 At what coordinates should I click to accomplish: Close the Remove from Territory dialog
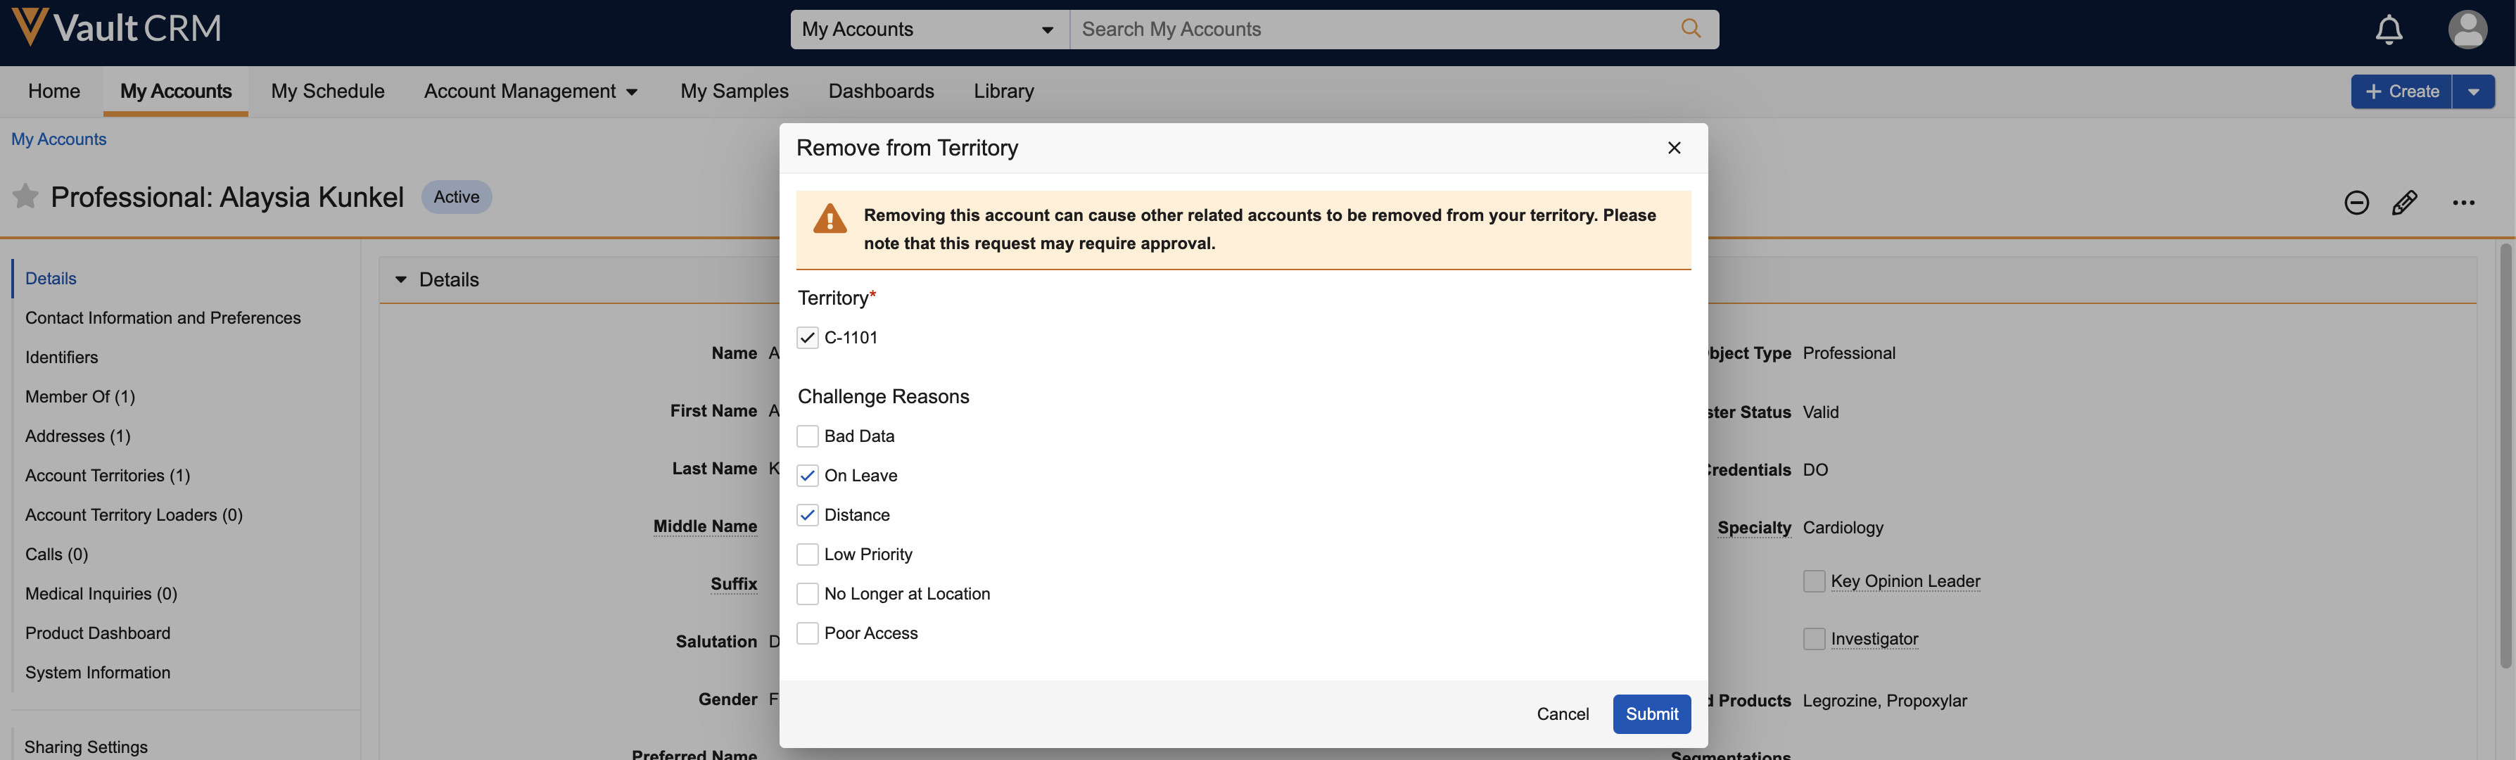[1674, 148]
